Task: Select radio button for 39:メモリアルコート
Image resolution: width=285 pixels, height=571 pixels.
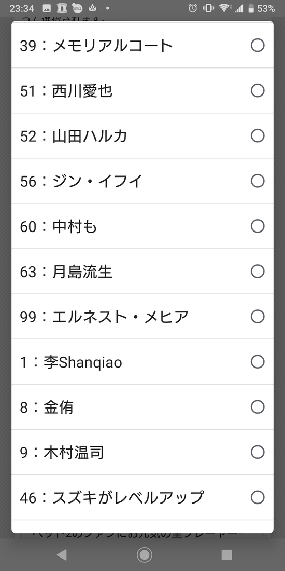Action: [258, 46]
